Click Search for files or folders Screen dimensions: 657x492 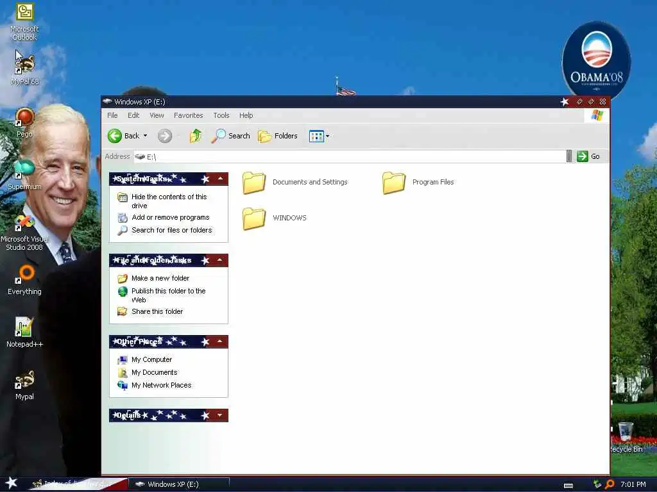pyautogui.click(x=171, y=230)
